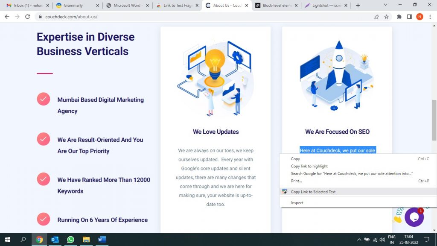Viewport: 437px width, 246px height.
Task: Choose Copy Link to Selected Text
Action: point(358,192)
